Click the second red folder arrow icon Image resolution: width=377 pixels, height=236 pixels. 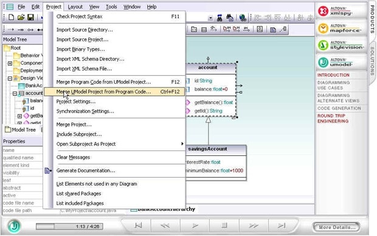(237, 29)
